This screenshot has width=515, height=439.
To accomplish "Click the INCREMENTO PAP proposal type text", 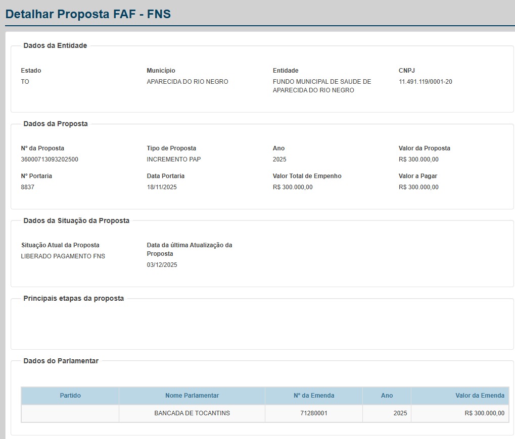I will [x=174, y=159].
